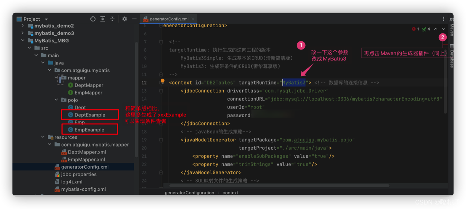Click the Expand All icon in Project panel

[x=103, y=19]
